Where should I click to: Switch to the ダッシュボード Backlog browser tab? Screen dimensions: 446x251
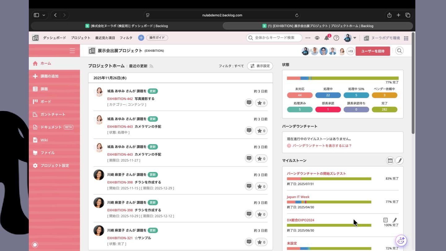[x=127, y=26]
